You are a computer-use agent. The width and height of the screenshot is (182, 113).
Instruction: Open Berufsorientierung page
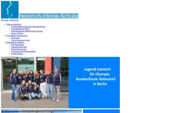tap(19, 49)
